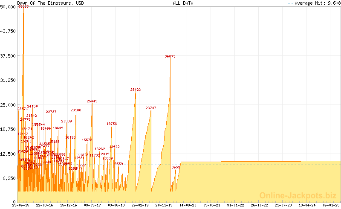341x209 pixels.
Task: Select the 36873 peak data label
Action: pyautogui.click(x=170, y=56)
